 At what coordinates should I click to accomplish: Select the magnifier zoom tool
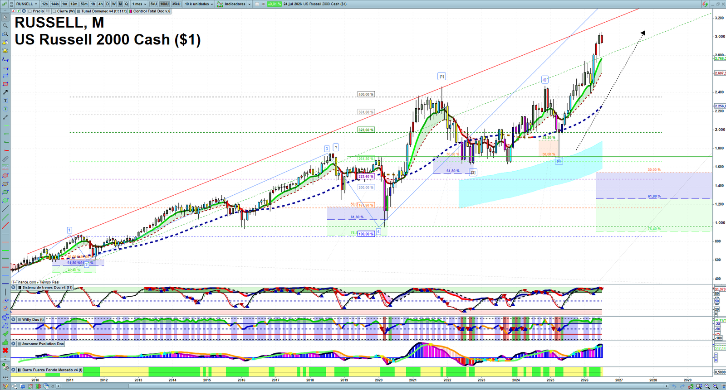(x=5, y=26)
